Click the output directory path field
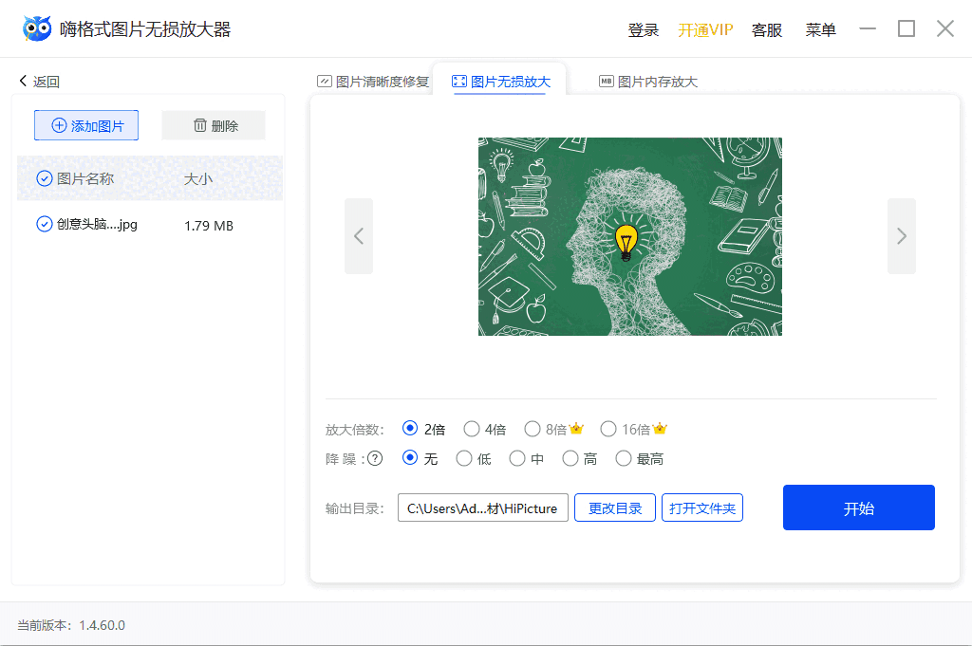Viewport: 972px width, 646px height. (482, 508)
